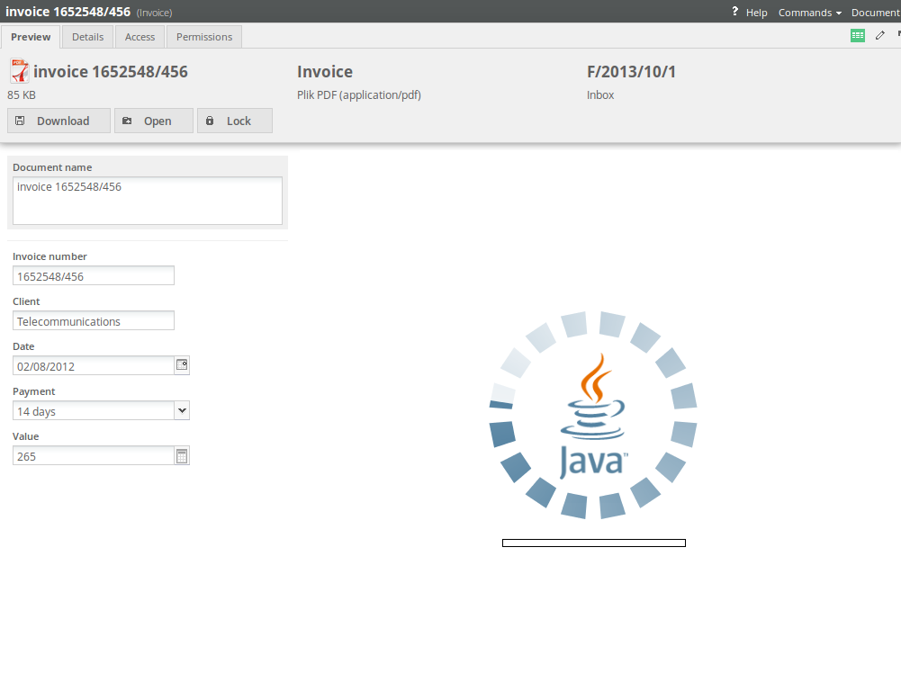
Task: Click the Open button
Action: coord(153,121)
